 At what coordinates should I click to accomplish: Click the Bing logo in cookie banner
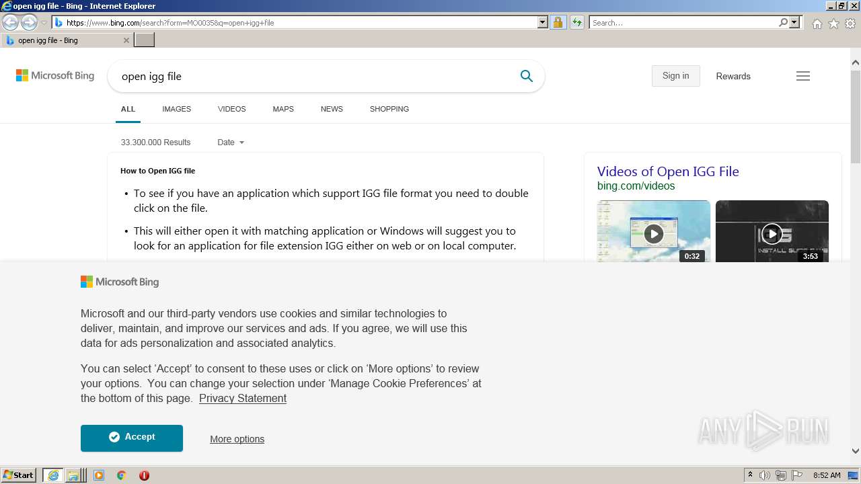[x=120, y=282]
